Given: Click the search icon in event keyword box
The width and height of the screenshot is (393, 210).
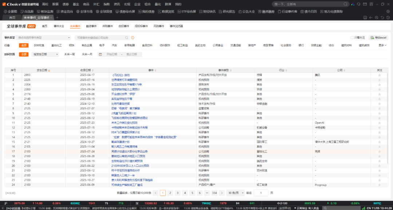Looking at the screenshot, I should click(x=127, y=37).
